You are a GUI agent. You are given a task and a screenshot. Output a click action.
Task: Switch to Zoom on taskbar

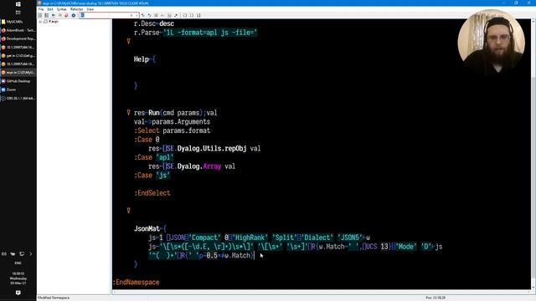coord(18,89)
